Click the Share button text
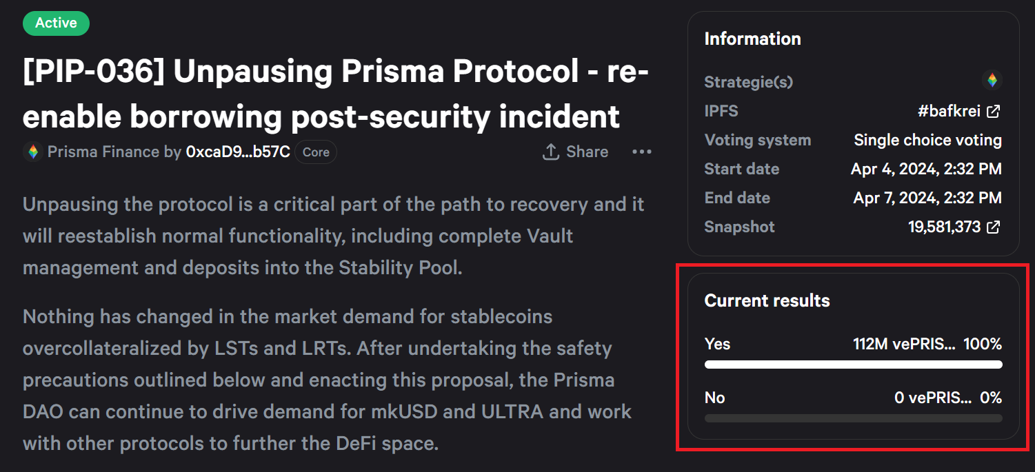Image resolution: width=1035 pixels, height=472 pixels. coord(587,152)
